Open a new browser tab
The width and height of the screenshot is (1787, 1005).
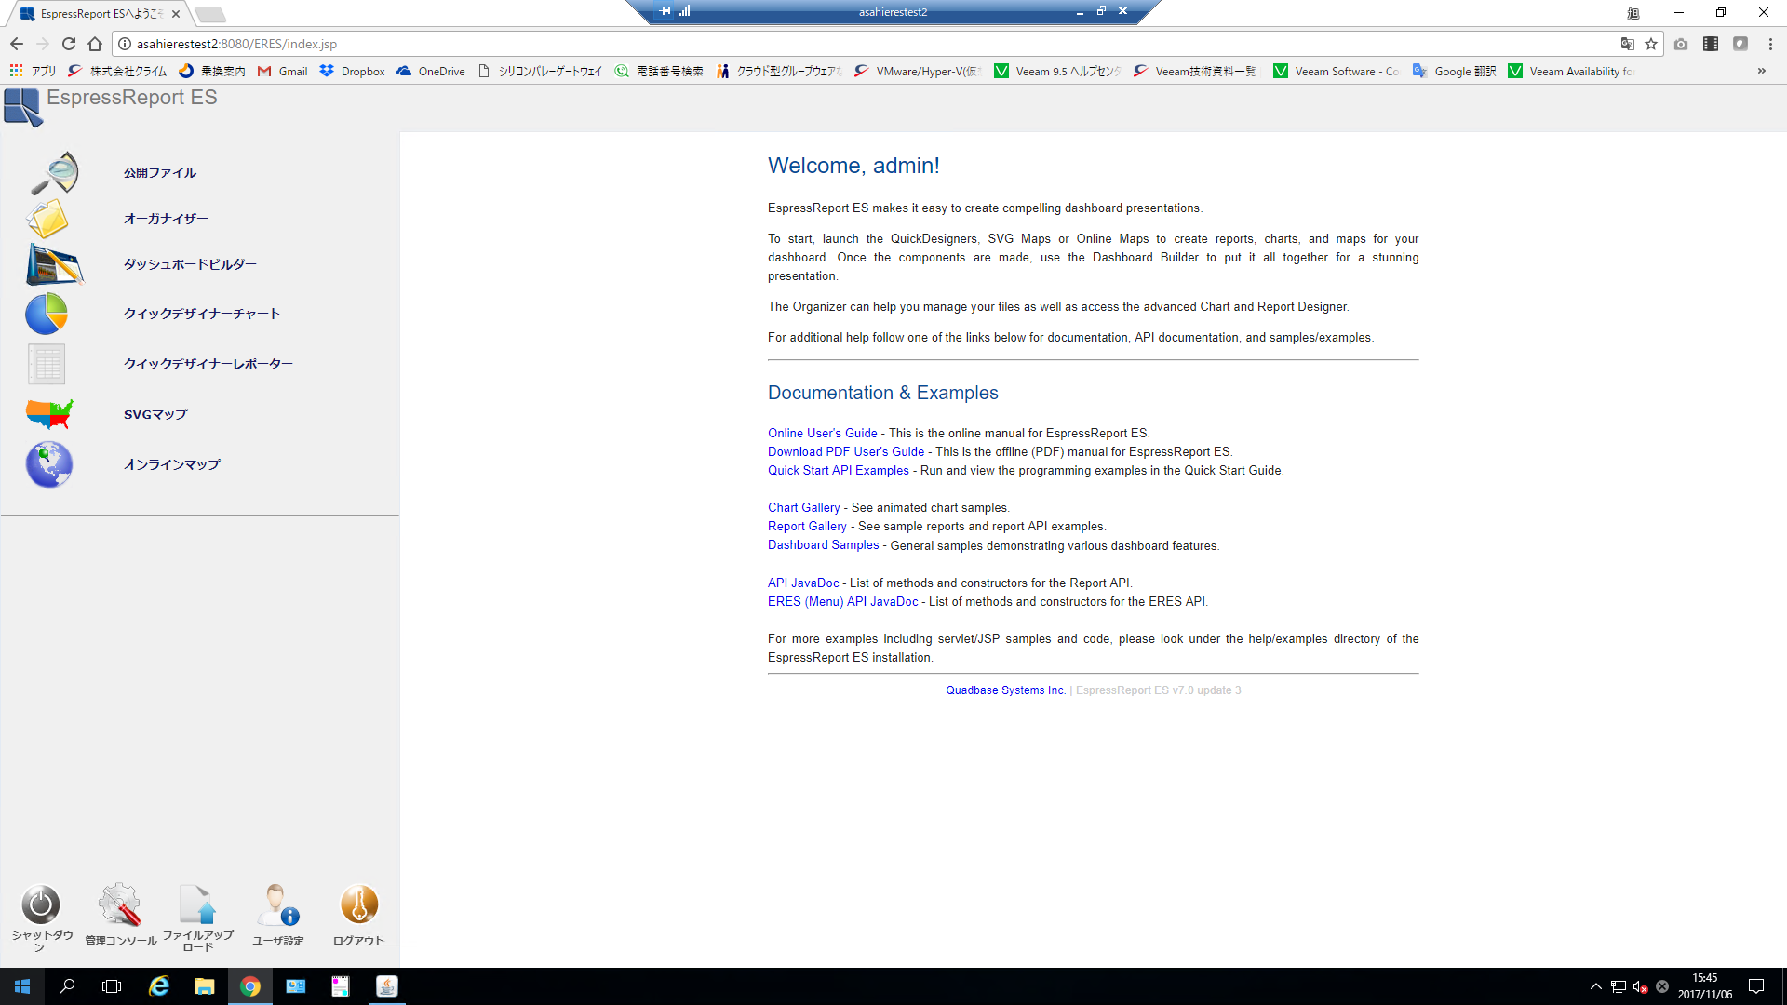[210, 14]
